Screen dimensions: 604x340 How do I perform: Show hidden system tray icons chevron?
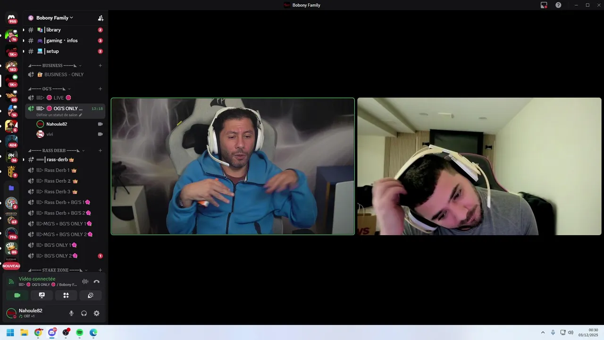coord(543,332)
